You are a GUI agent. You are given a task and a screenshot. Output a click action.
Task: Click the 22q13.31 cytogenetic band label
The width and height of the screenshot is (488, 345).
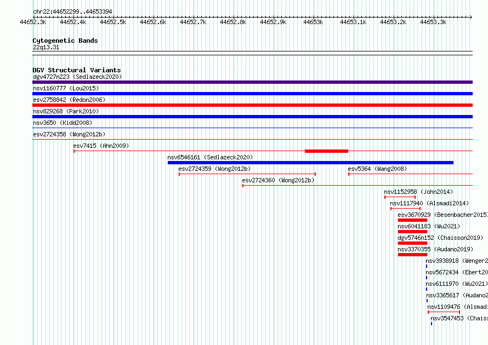(46, 47)
